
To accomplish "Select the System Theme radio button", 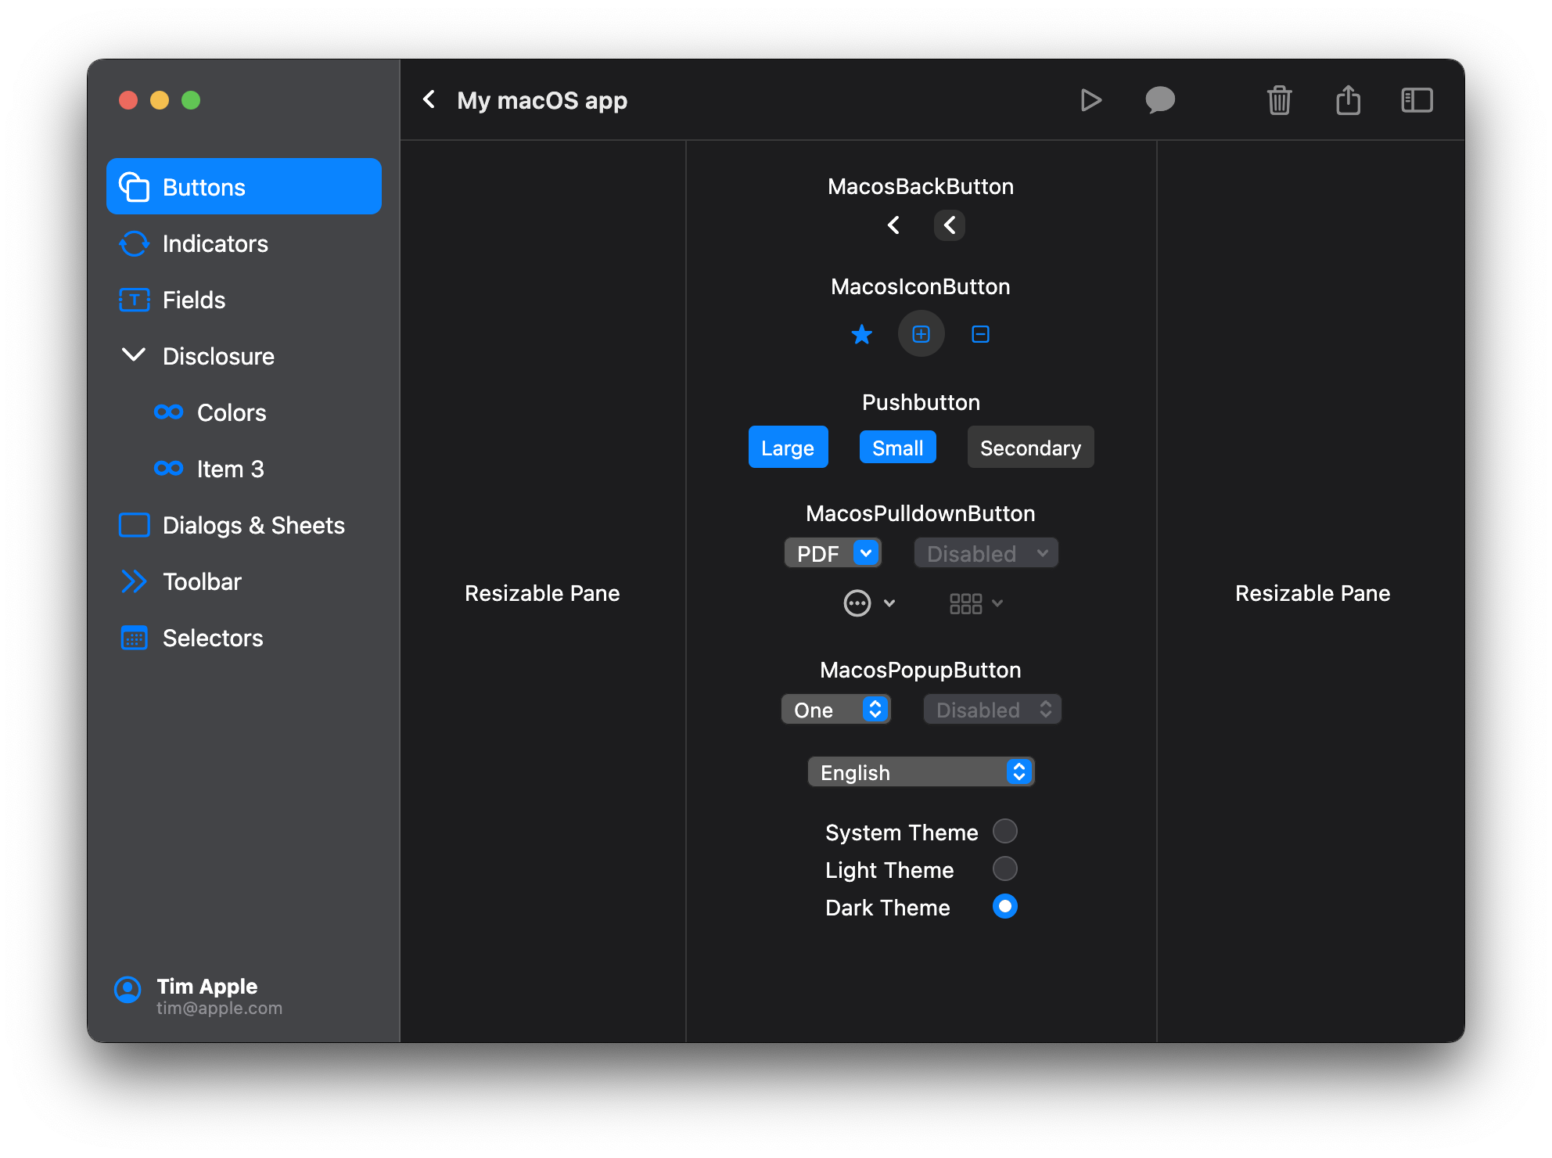I will pos(1004,831).
